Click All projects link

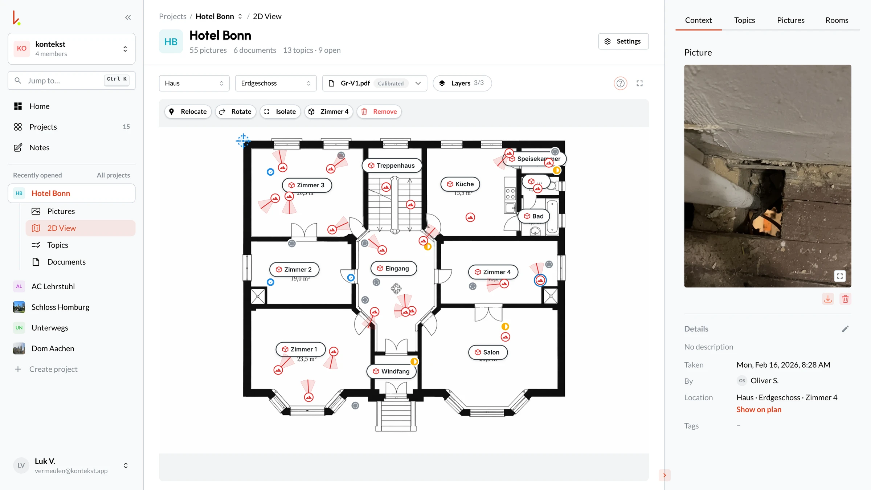point(113,175)
